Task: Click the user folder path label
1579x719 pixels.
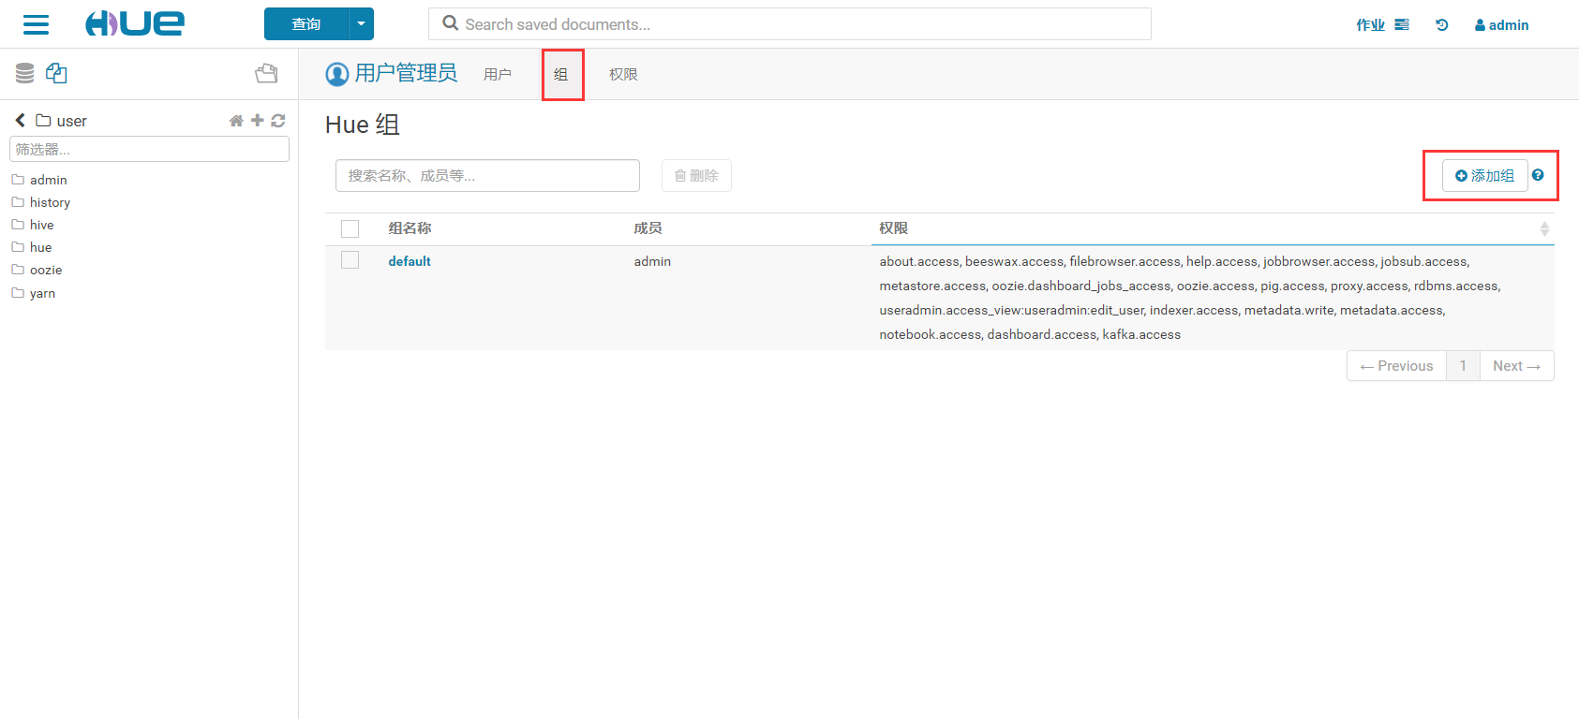Action: pyautogui.click(x=71, y=121)
